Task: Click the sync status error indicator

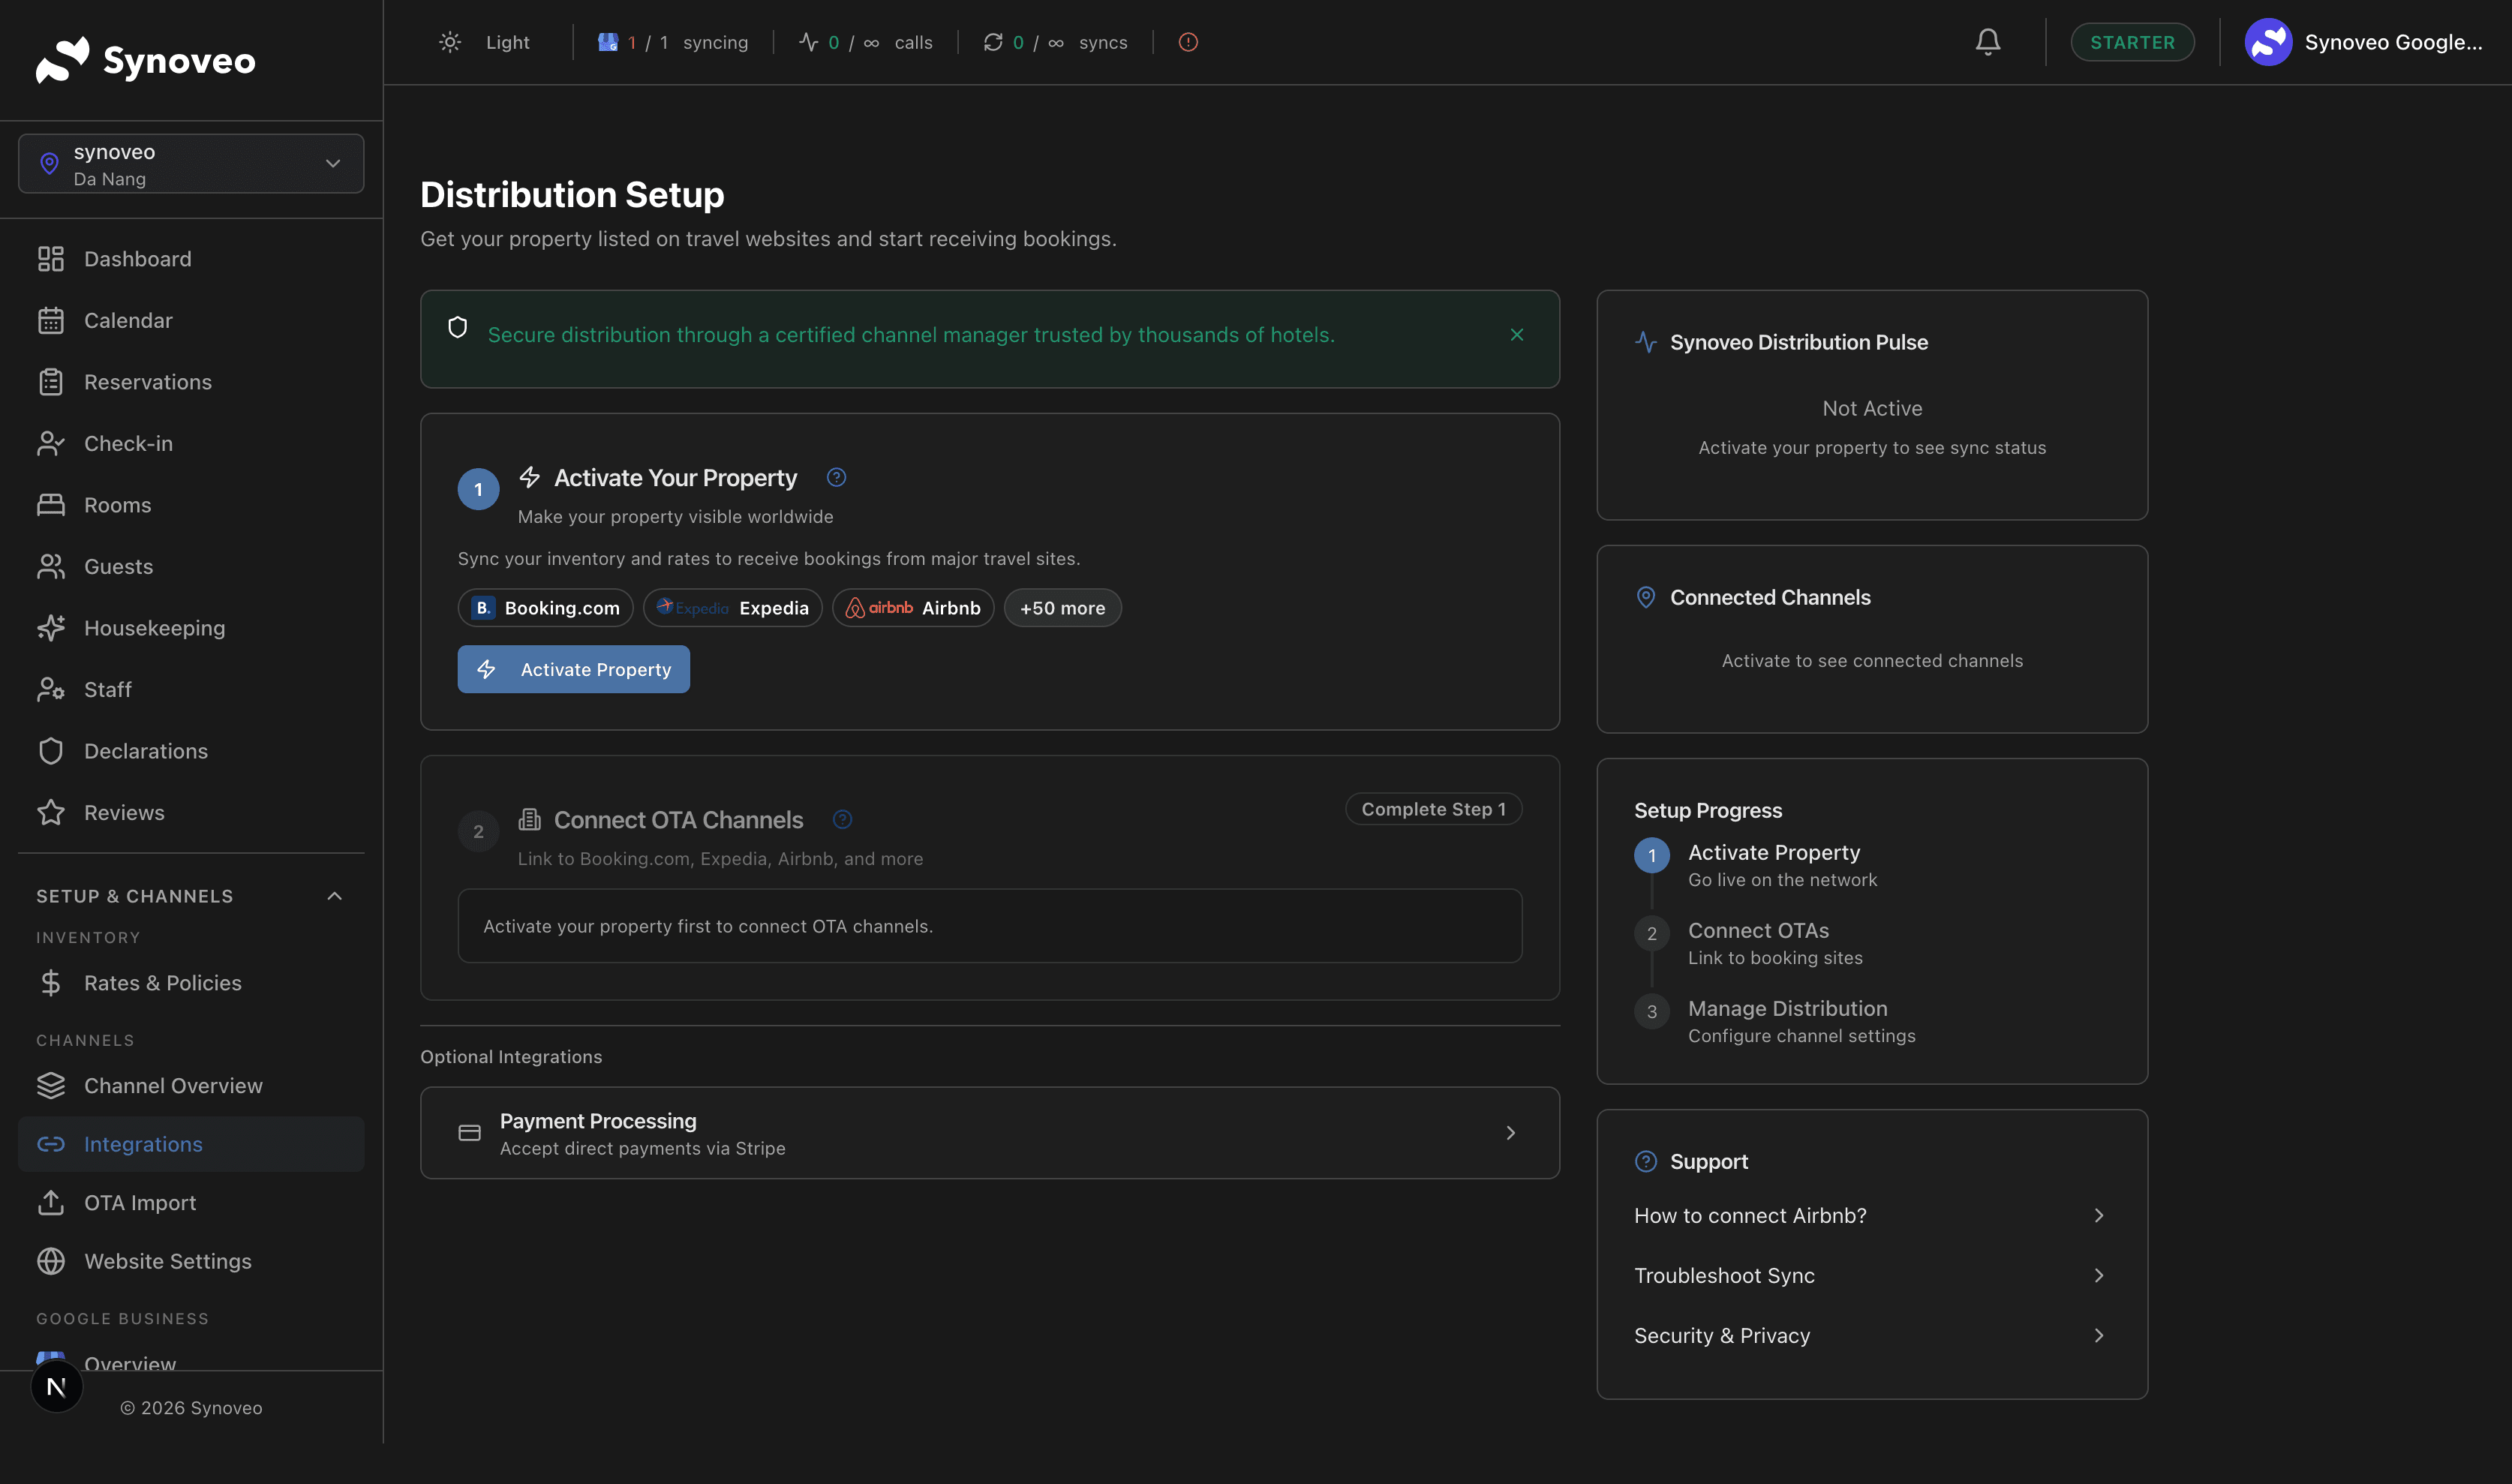Action: pos(1188,42)
